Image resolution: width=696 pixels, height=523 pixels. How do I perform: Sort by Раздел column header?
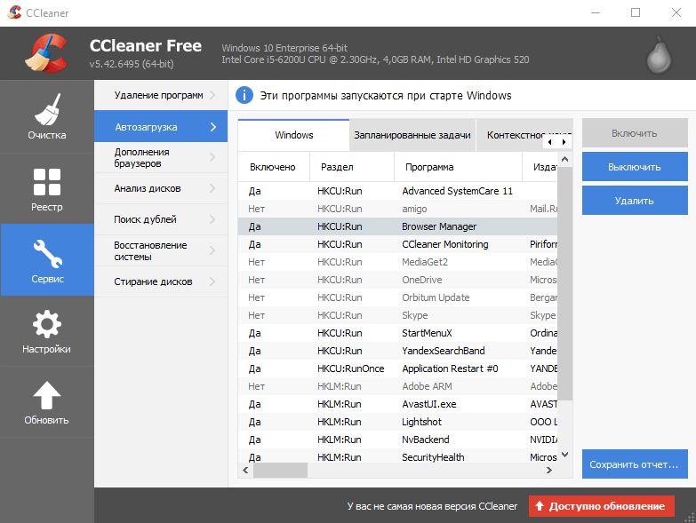[351, 167]
